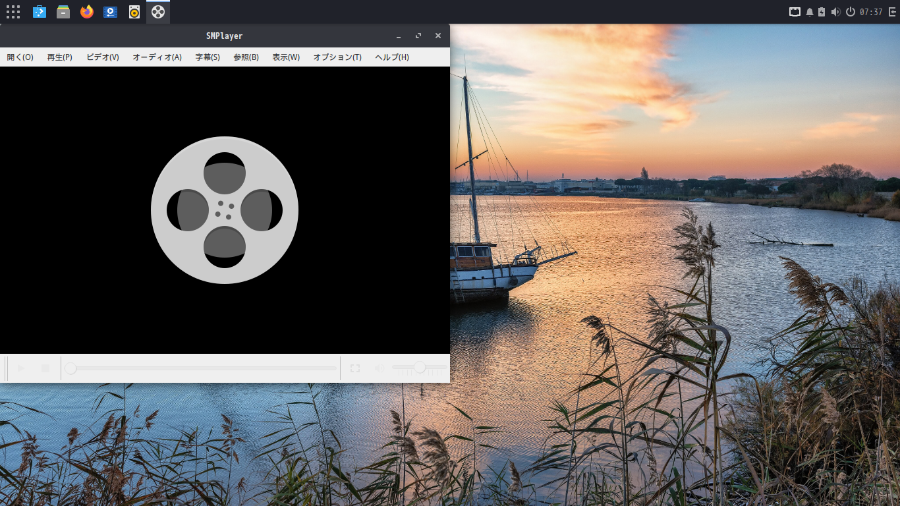Mute audio with the speaker icon
The height and width of the screenshot is (506, 900).
[380, 368]
